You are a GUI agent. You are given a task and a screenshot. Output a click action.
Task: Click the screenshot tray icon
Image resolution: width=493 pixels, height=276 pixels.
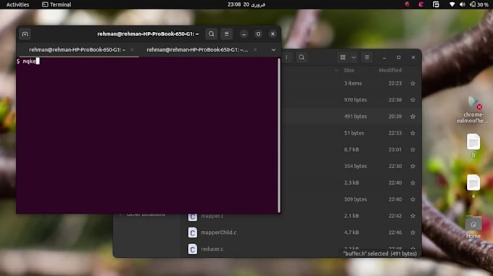[436, 4]
